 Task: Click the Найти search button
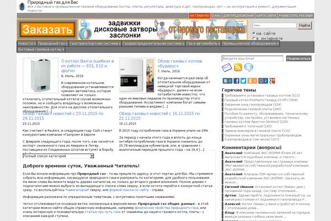(305, 25)
